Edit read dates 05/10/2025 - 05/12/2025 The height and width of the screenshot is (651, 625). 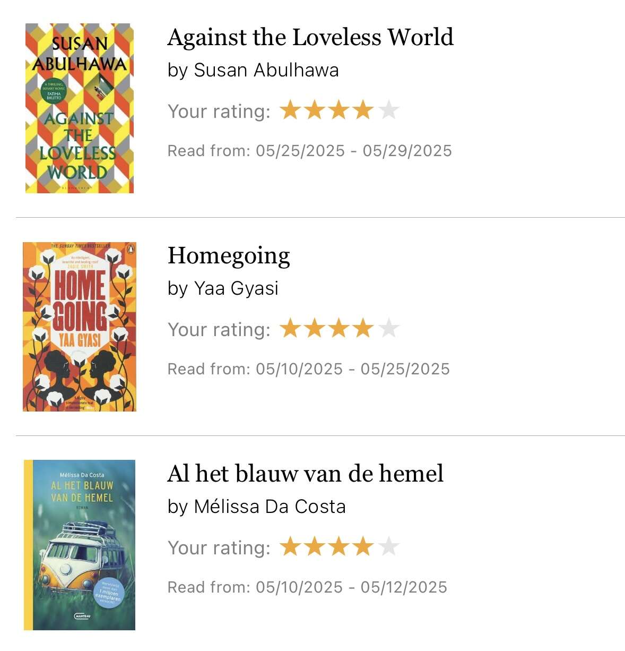pyautogui.click(x=308, y=587)
